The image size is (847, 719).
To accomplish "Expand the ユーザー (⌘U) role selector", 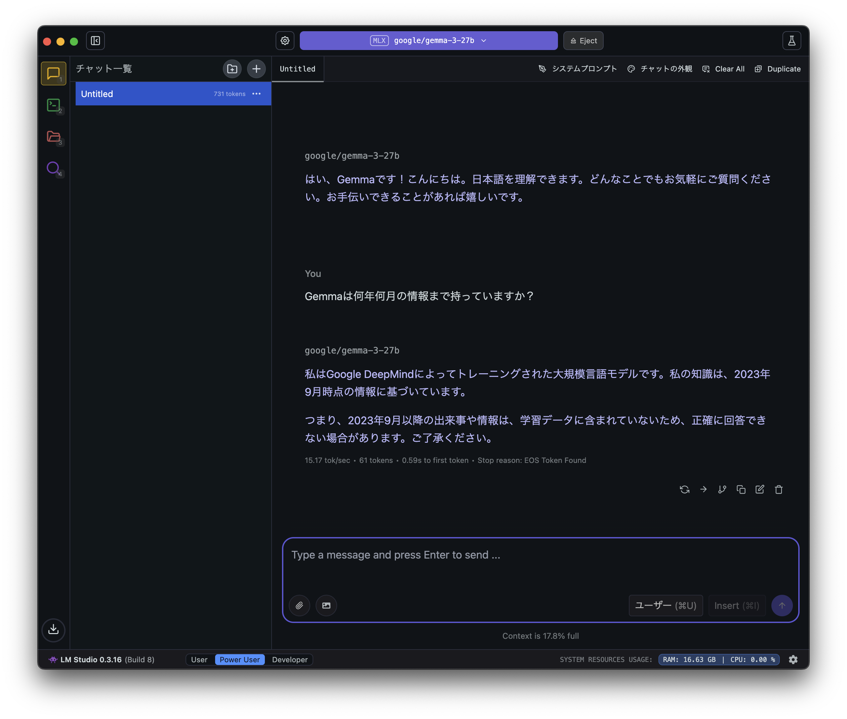I will point(665,605).
